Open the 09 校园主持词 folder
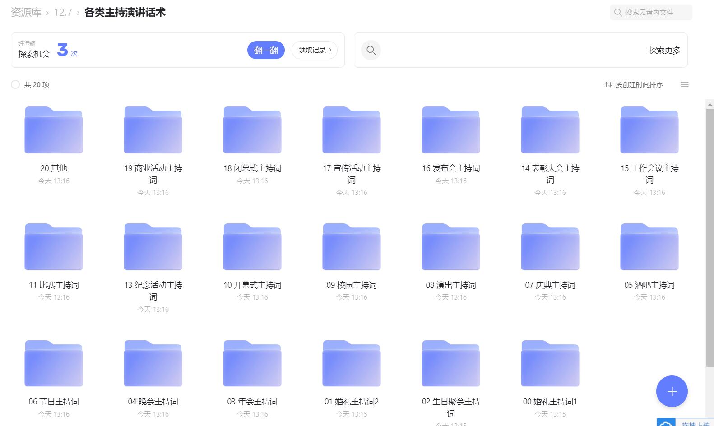714x426 pixels. [352, 247]
